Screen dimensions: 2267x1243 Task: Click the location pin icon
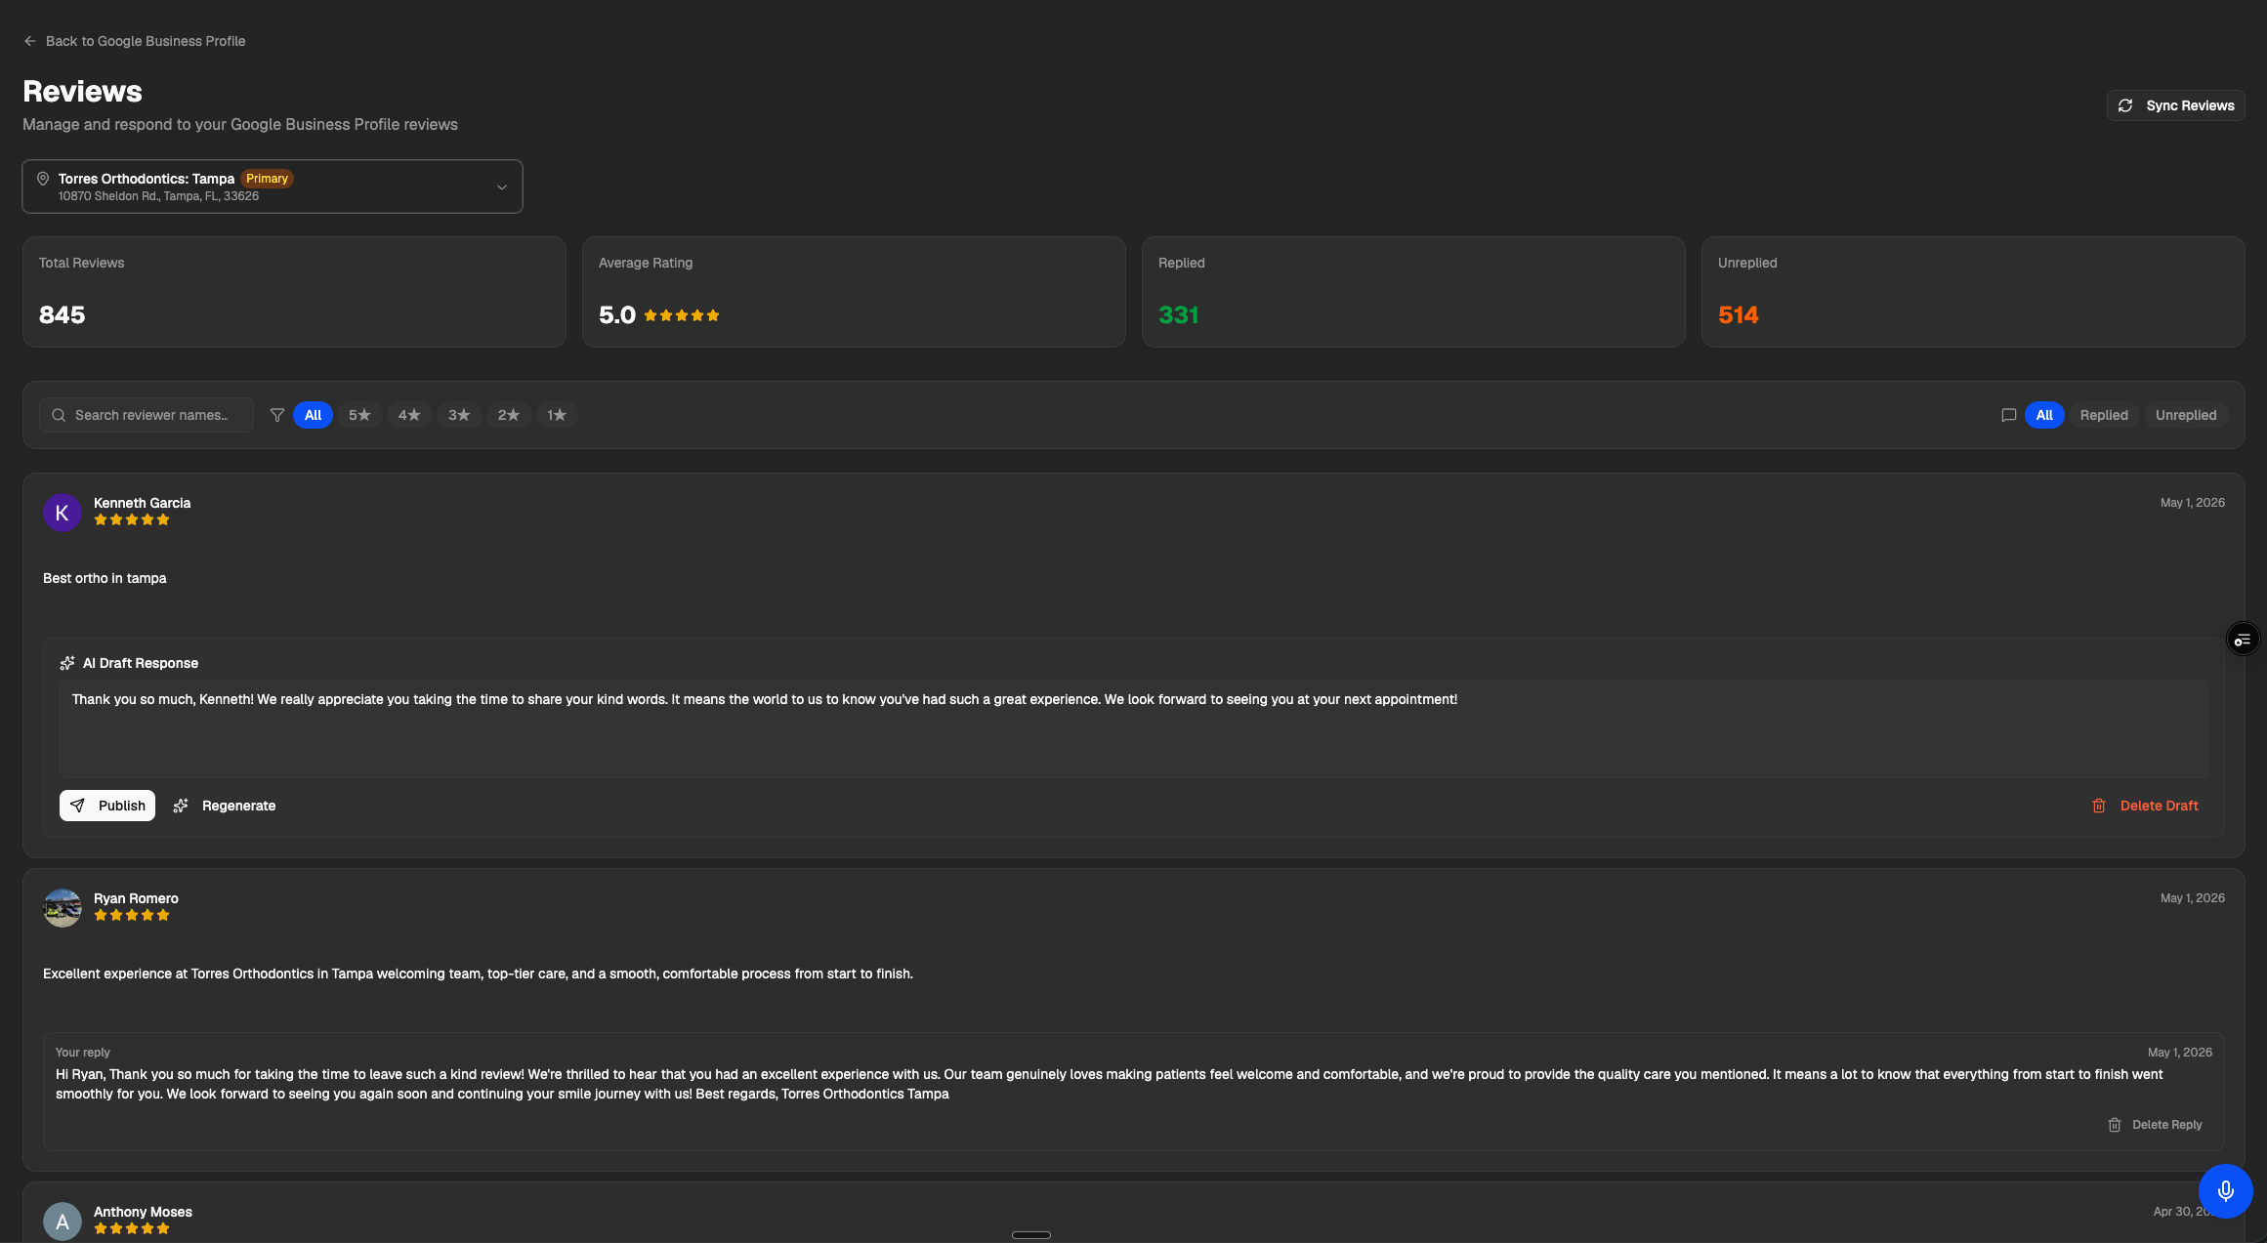(43, 179)
